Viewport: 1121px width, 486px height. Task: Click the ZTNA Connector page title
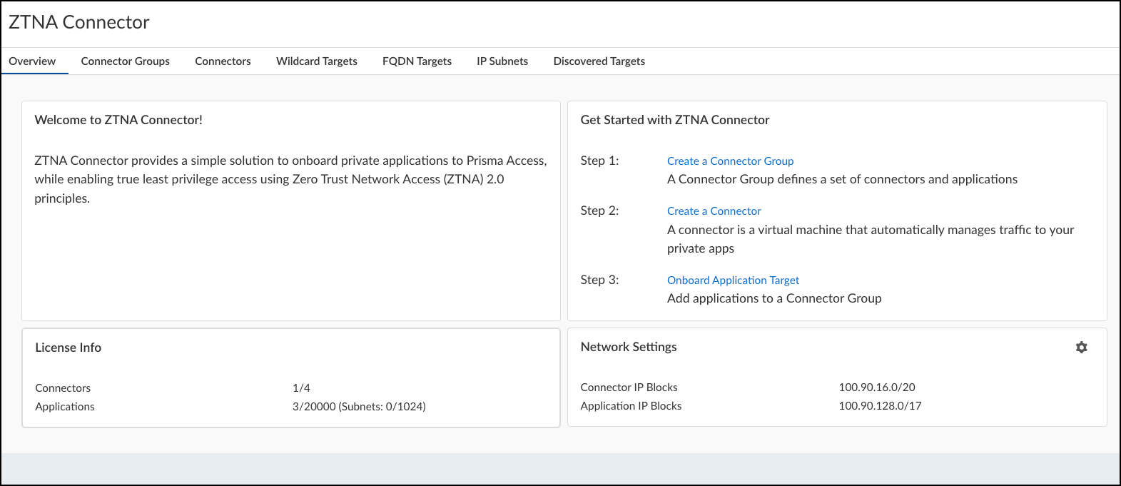click(79, 23)
